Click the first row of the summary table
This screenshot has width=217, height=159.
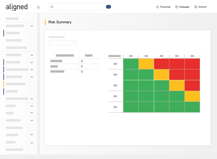pos(74,61)
